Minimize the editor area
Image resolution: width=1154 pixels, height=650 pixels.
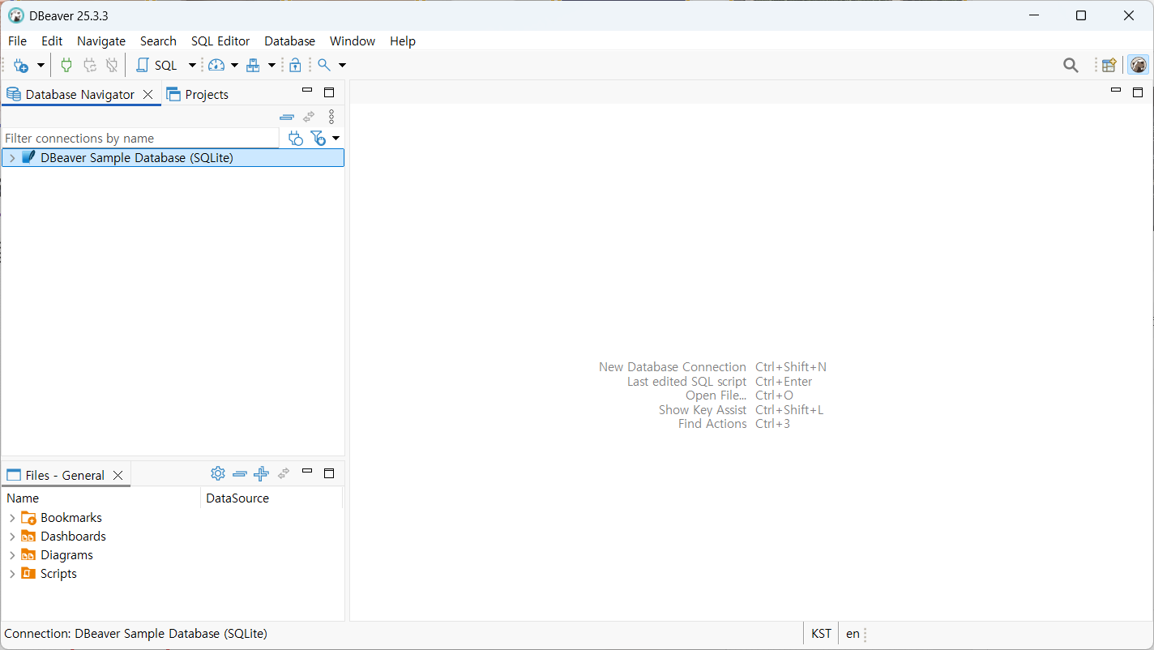1116,92
